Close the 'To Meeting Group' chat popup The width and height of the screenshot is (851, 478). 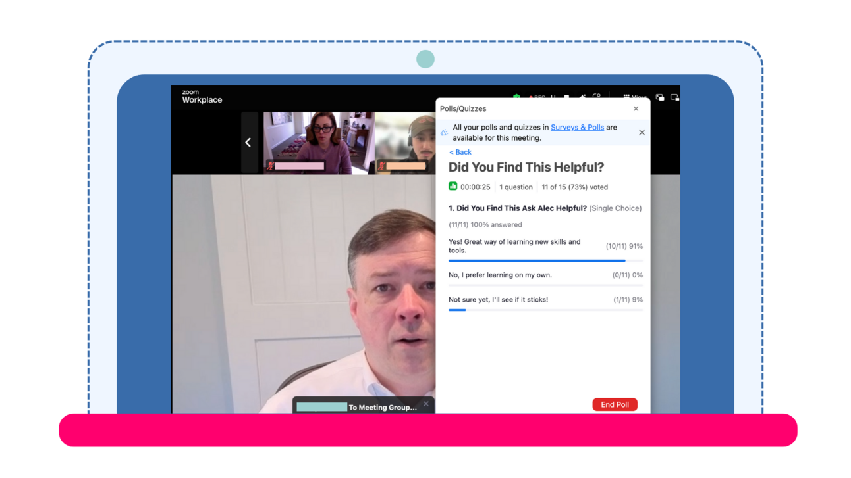(x=426, y=404)
